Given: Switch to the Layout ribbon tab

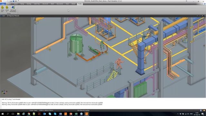Looking at the screenshot, I should coord(16,4).
